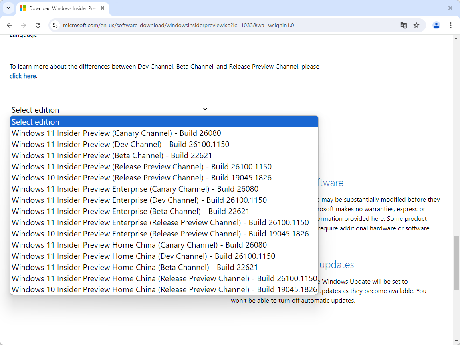Viewport: 460px width, 345px height.
Task: Collapse the Select edition dropdown box
Action: click(109, 109)
